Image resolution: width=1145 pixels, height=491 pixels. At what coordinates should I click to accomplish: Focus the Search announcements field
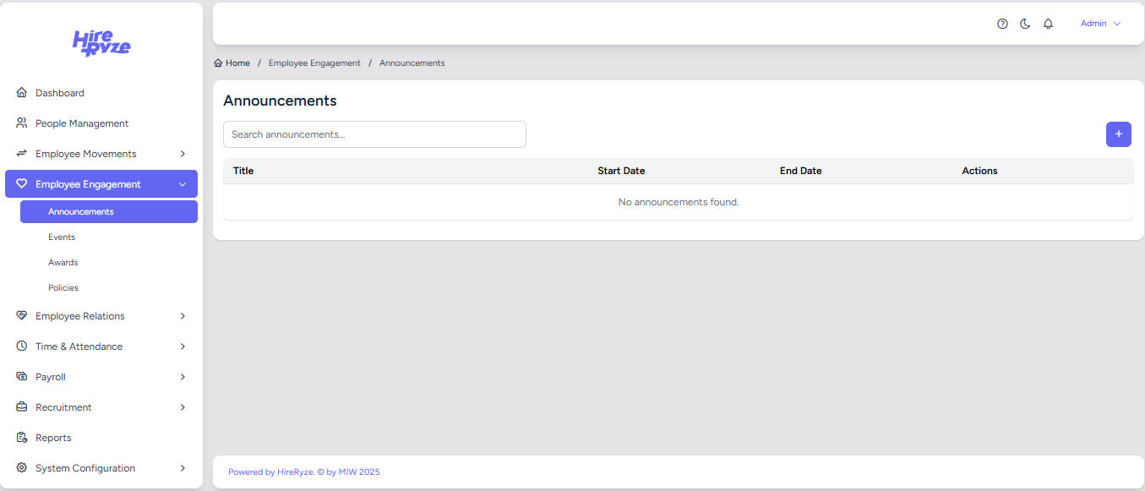click(x=374, y=134)
